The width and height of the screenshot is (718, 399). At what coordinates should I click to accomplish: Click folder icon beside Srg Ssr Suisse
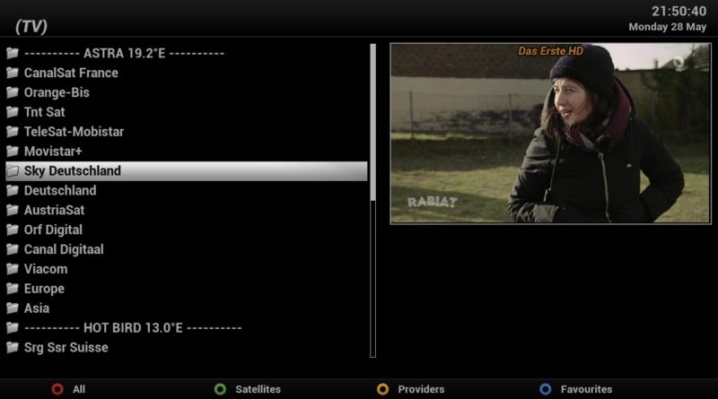[x=13, y=348]
